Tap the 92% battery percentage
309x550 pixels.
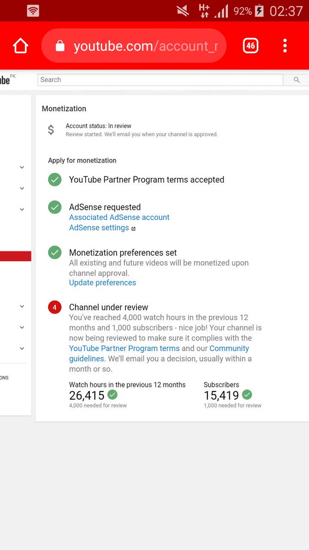[243, 11]
